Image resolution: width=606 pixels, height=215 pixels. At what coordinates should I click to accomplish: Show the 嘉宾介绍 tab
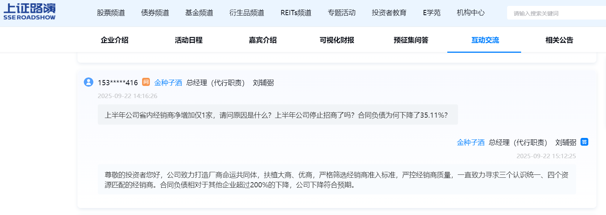(263, 40)
